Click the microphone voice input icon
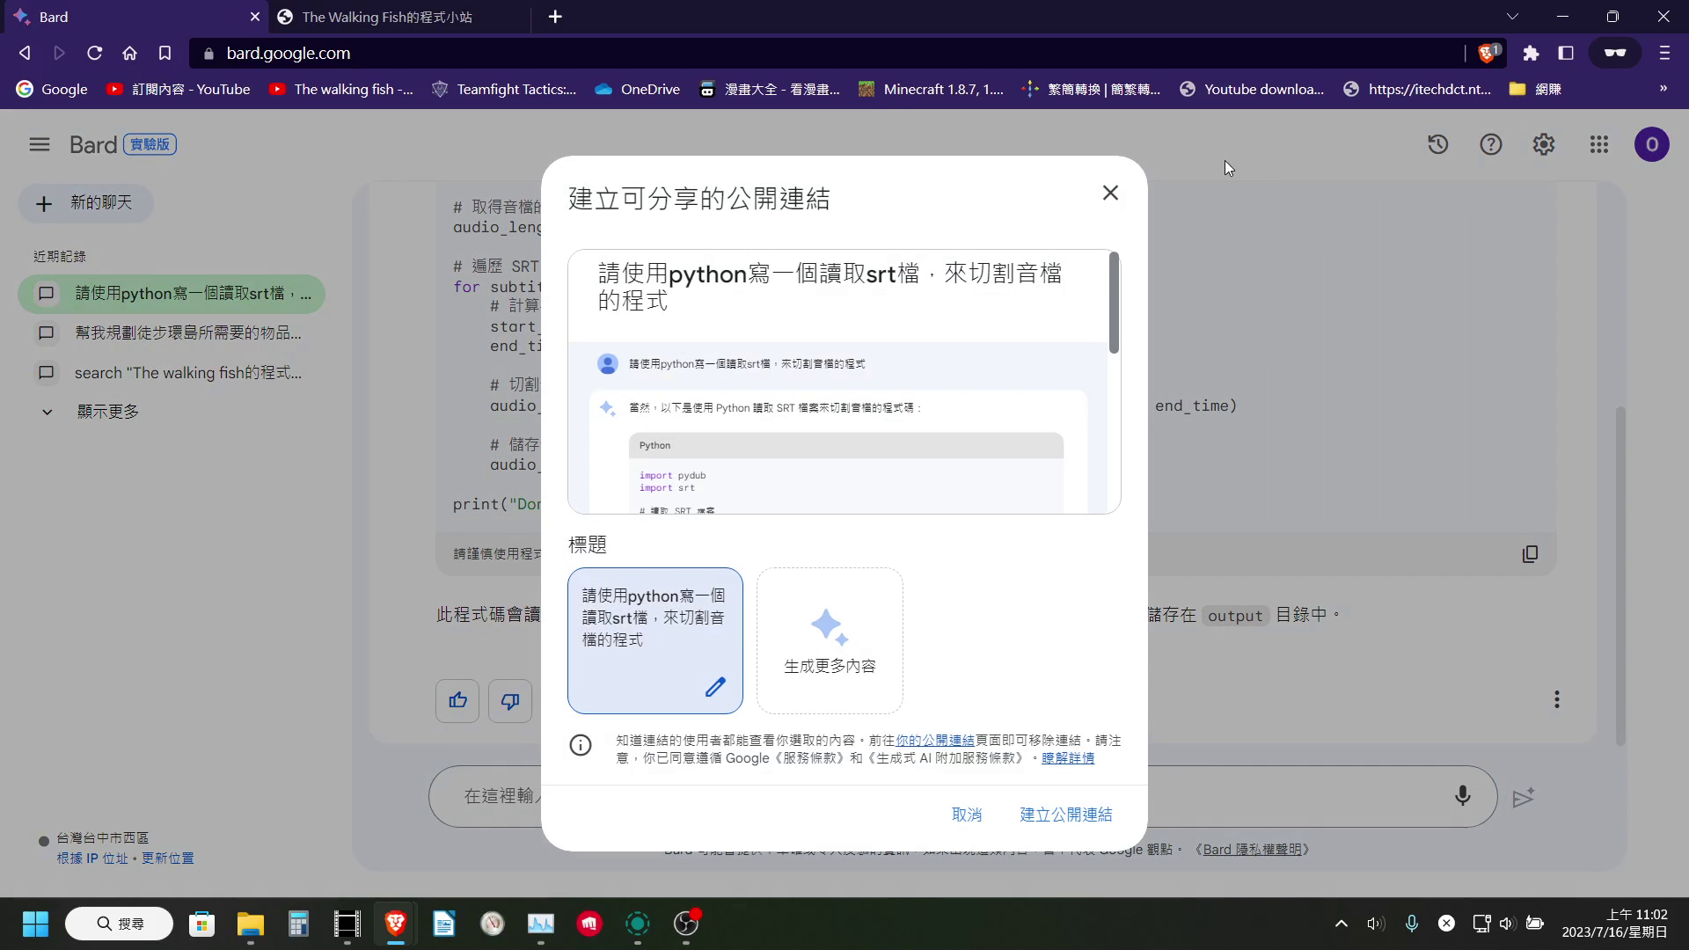The width and height of the screenshot is (1689, 950). 1462,796
